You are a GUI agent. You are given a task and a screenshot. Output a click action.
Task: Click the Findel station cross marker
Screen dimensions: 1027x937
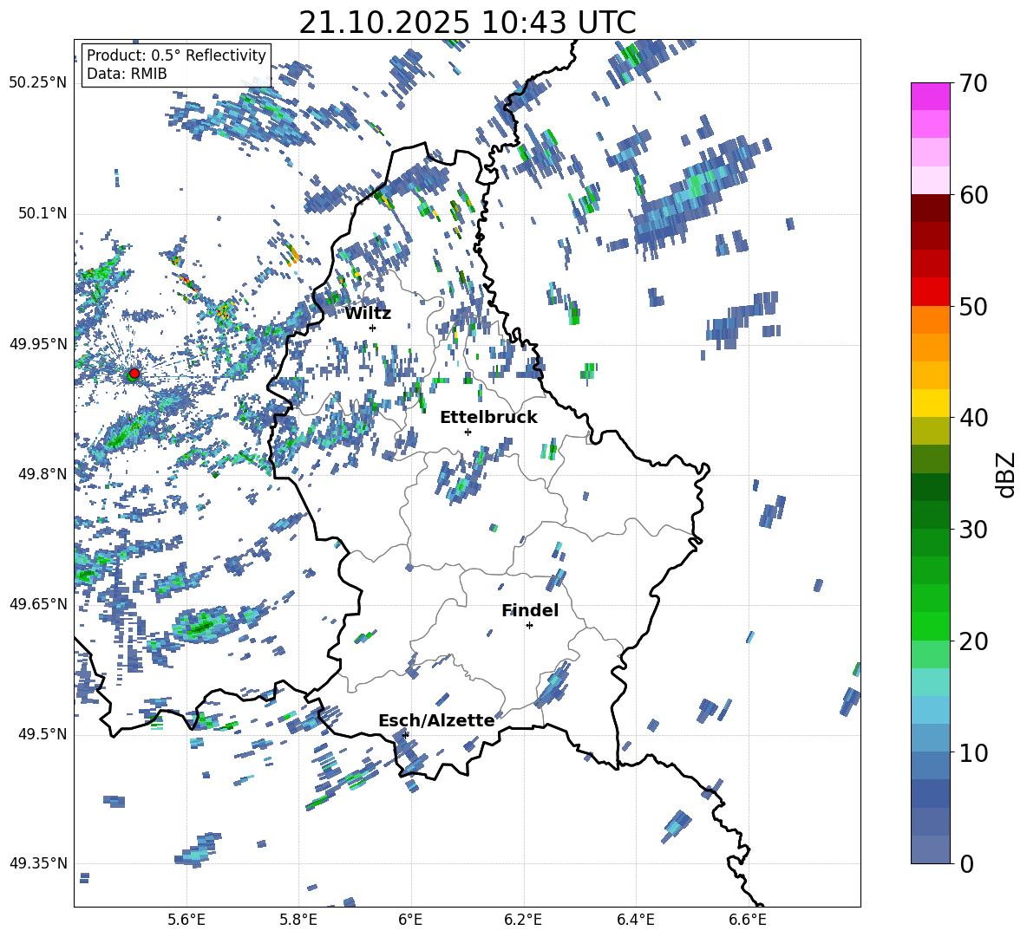[x=529, y=626]
